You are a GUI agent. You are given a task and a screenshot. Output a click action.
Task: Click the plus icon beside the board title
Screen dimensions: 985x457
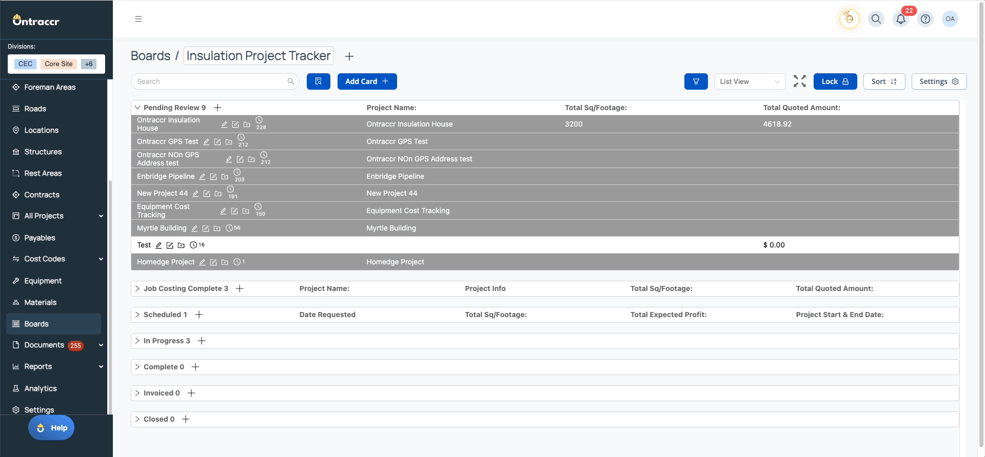[349, 56]
